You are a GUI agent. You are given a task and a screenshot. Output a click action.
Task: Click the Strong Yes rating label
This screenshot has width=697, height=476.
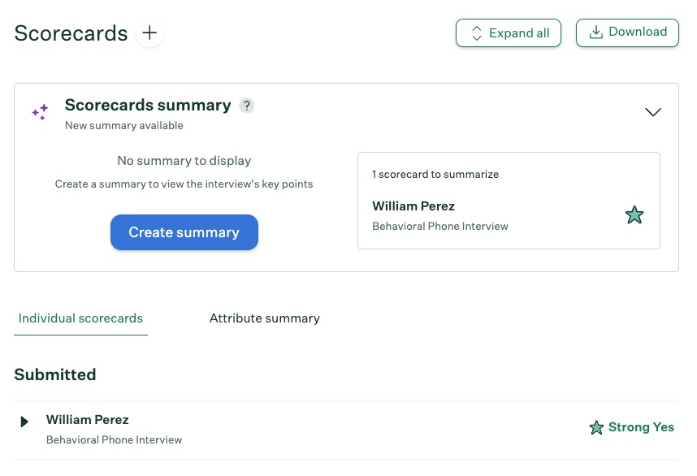pos(641,427)
